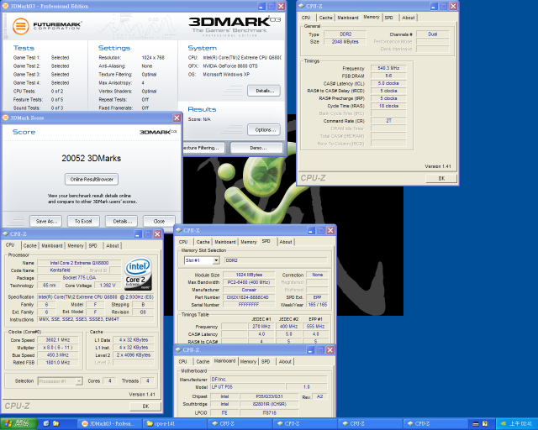The width and height of the screenshot is (538, 430).
Task: Click Details... in the Score window
Action: coord(121,221)
